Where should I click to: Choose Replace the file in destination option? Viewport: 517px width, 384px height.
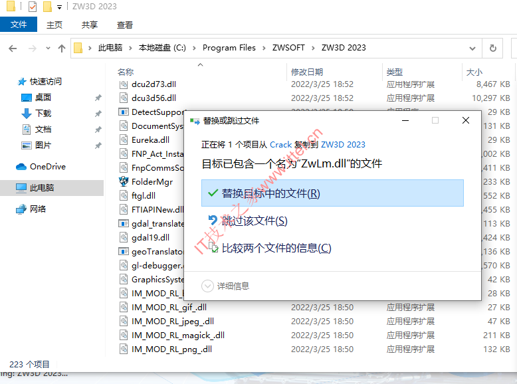(332, 193)
